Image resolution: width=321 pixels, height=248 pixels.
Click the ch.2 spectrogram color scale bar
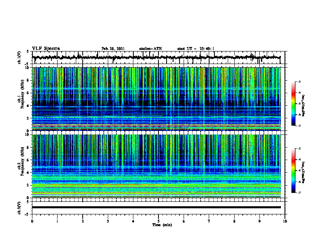click(x=293, y=171)
